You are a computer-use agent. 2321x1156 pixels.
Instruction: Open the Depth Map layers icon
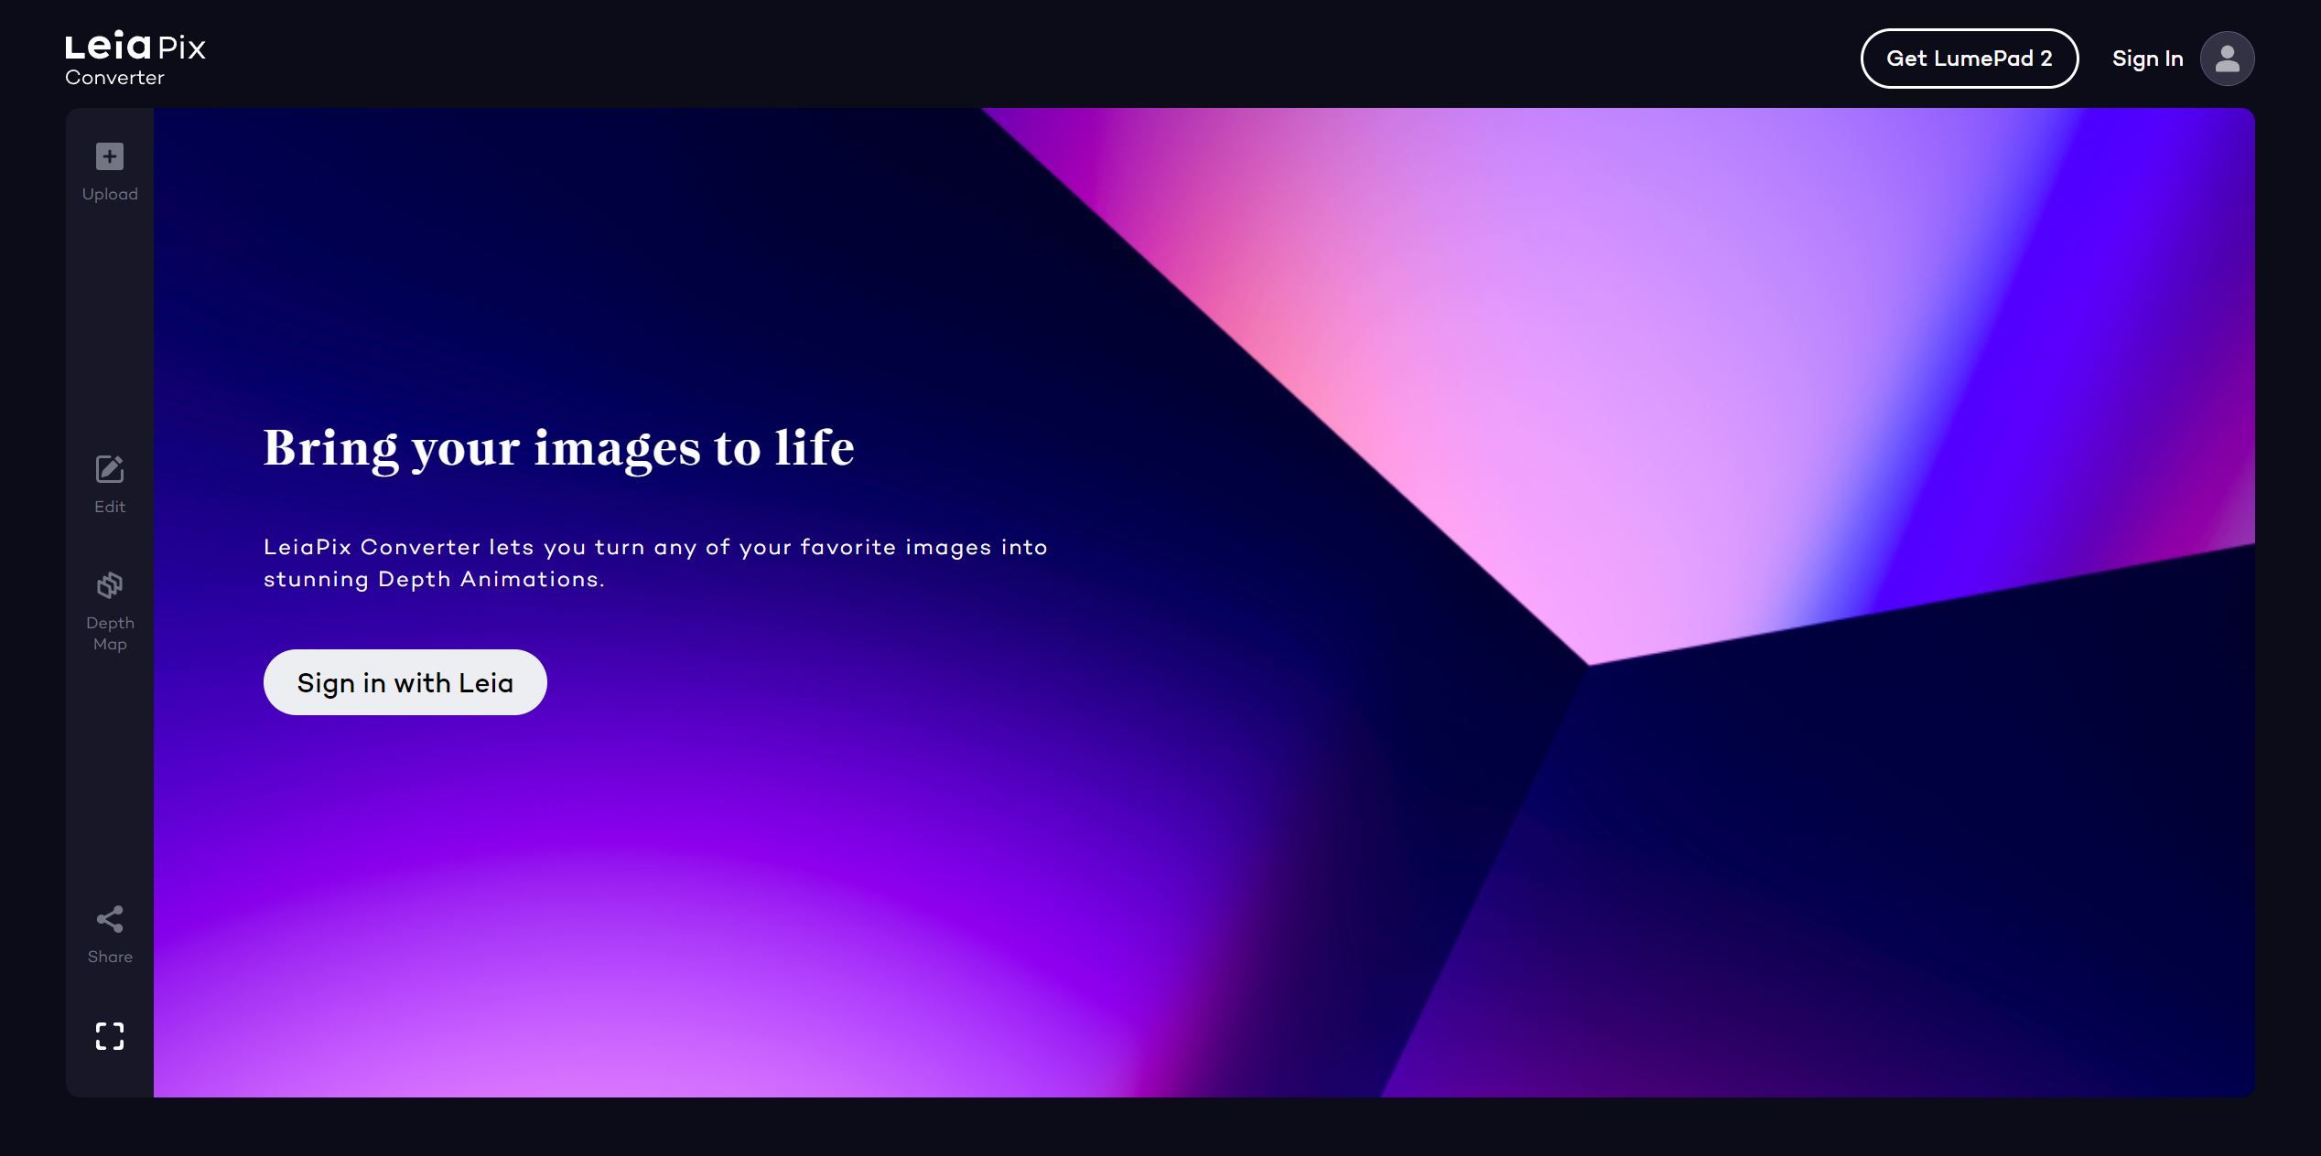[x=110, y=585]
